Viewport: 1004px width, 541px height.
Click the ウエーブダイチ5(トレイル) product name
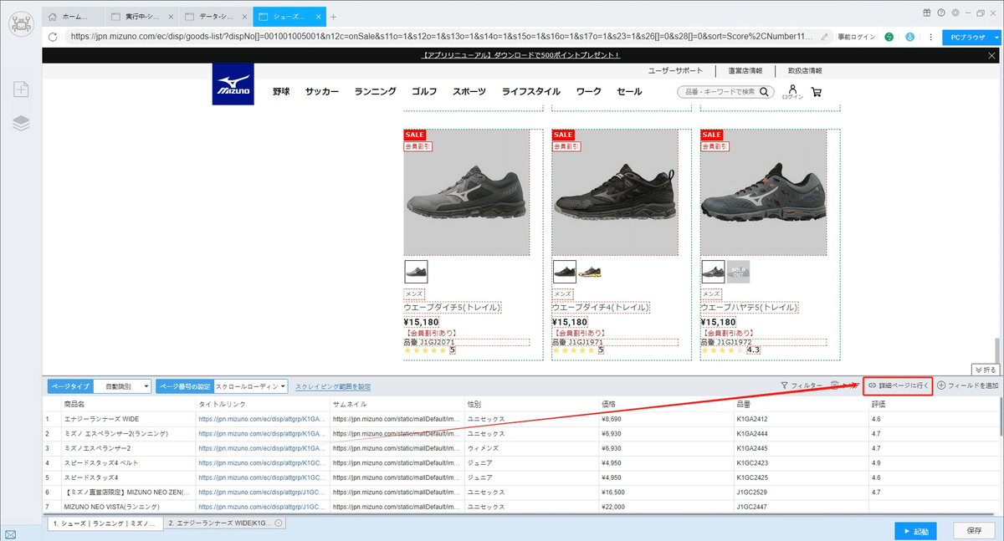(x=453, y=308)
